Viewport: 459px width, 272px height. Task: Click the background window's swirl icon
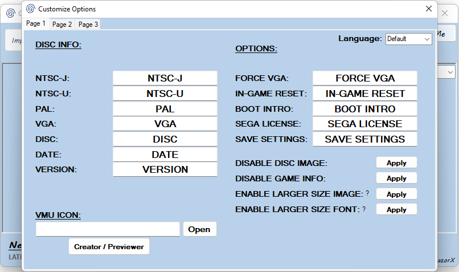click(x=11, y=13)
